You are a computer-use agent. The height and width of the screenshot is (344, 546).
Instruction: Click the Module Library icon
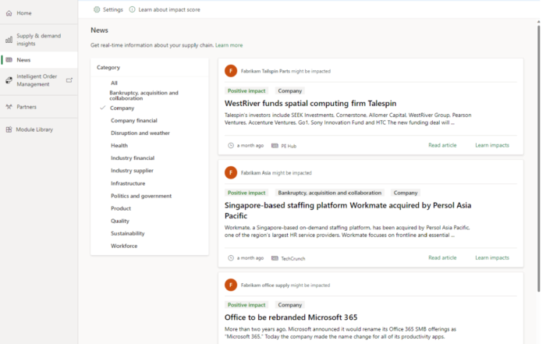[9, 129]
